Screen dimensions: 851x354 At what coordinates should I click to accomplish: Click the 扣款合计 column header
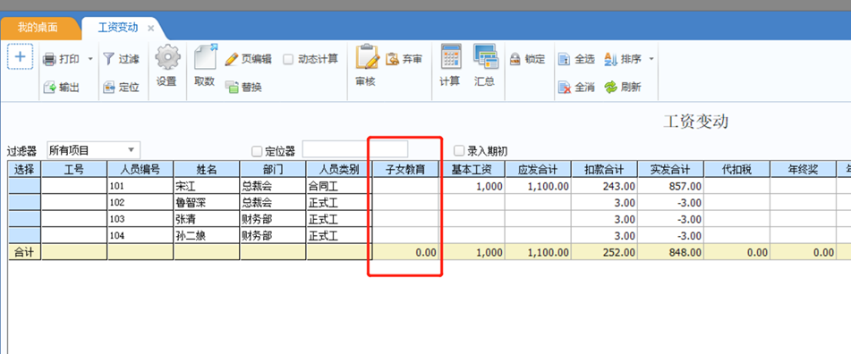point(605,170)
